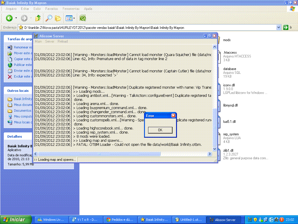Image resolution: width=298 pixels, height=224 pixels.
Task: Expand the address bar dropdown arrow
Action: click(x=279, y=28)
